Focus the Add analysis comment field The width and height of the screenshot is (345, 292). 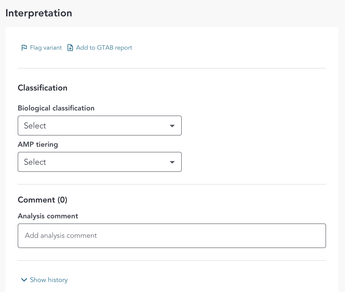coord(172,236)
